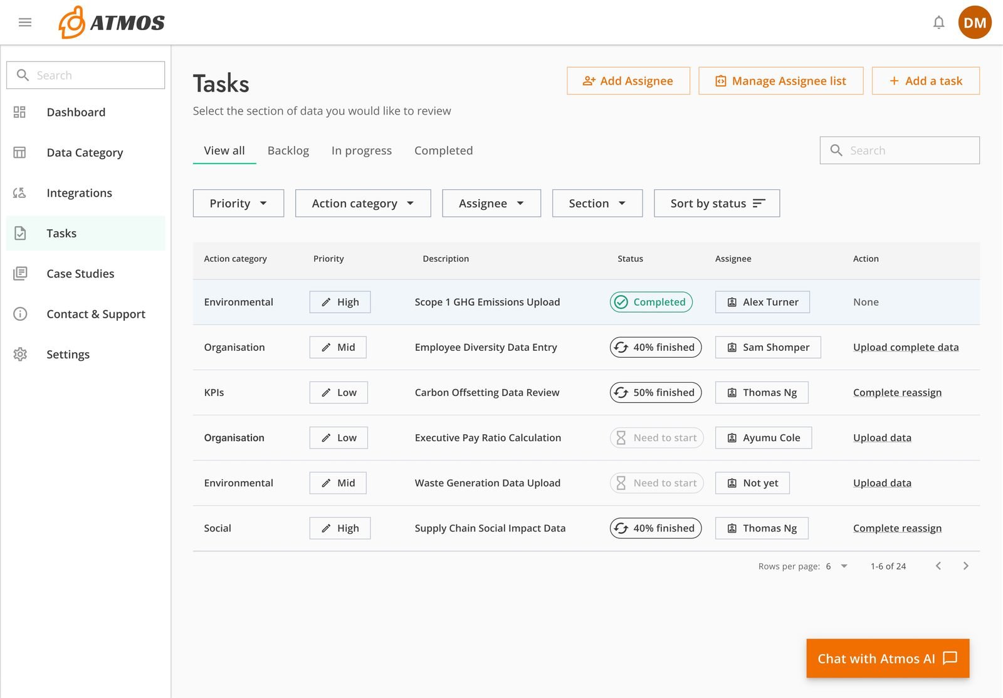
Task: Click the tasks table Search field
Action: [900, 150]
